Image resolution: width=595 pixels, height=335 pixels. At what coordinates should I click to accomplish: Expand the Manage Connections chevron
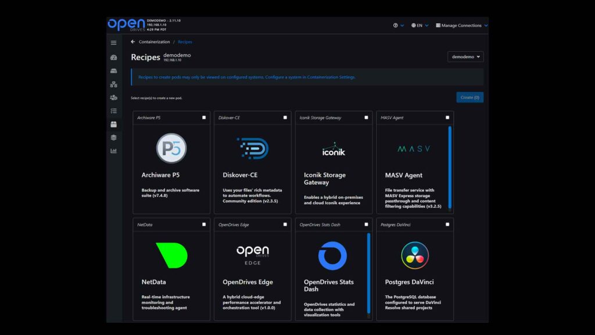(486, 26)
